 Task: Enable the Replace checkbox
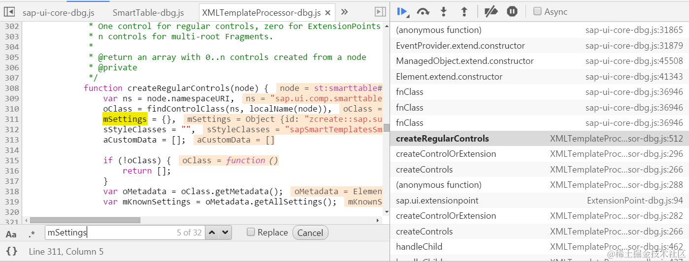(x=251, y=232)
